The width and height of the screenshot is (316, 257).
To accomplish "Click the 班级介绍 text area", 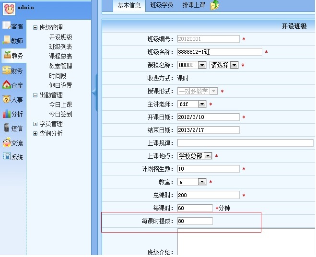I will pos(246,242).
